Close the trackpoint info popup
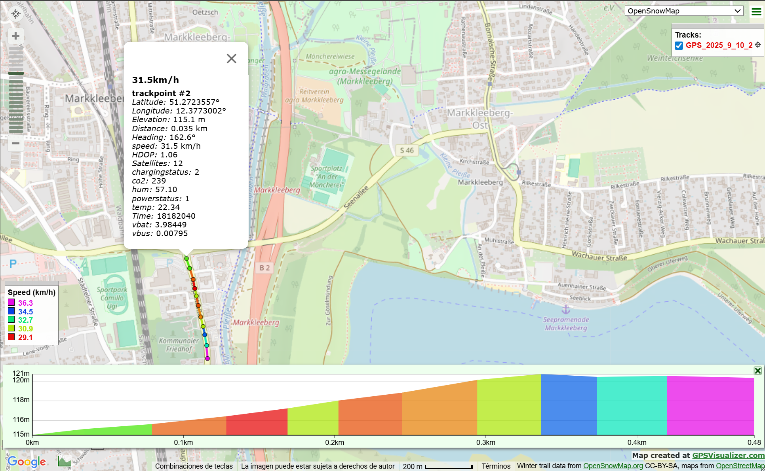 [231, 59]
